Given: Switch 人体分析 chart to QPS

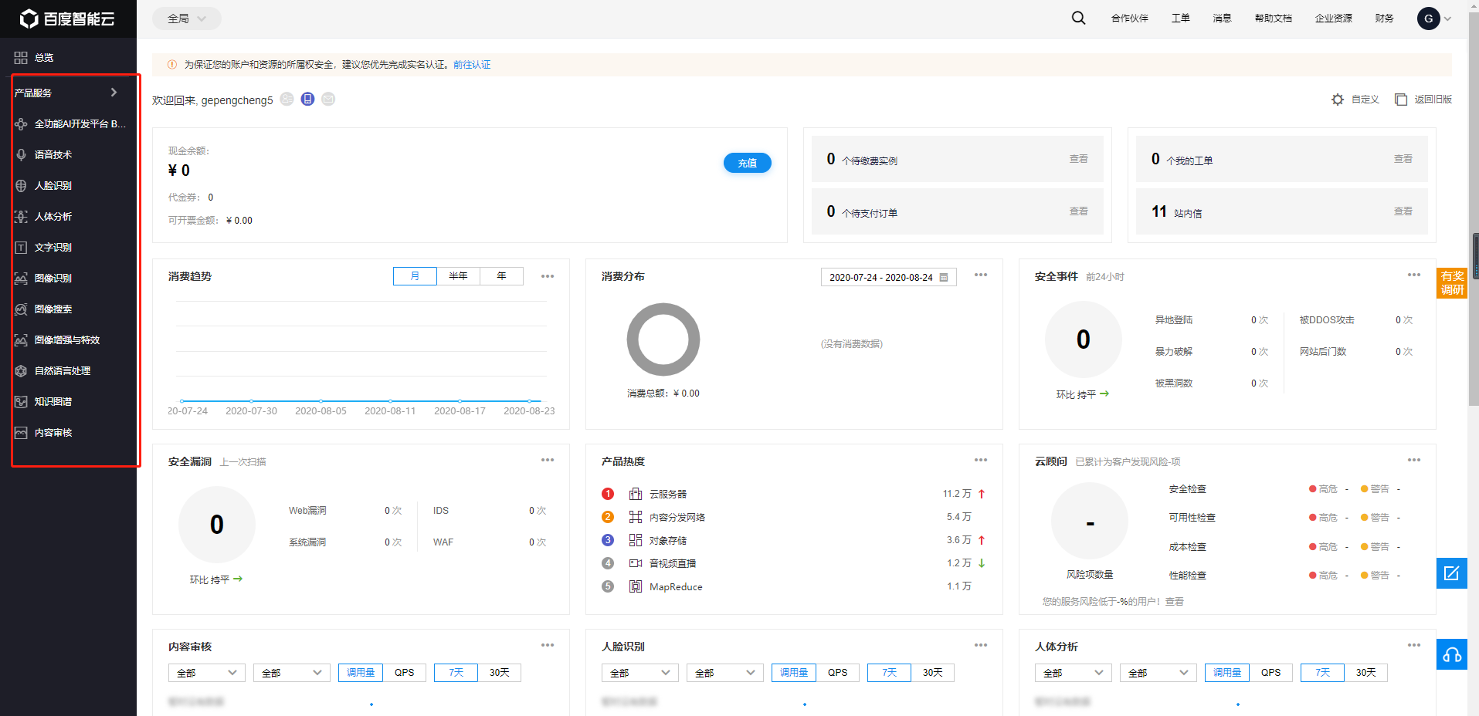Looking at the screenshot, I should pos(1271,673).
